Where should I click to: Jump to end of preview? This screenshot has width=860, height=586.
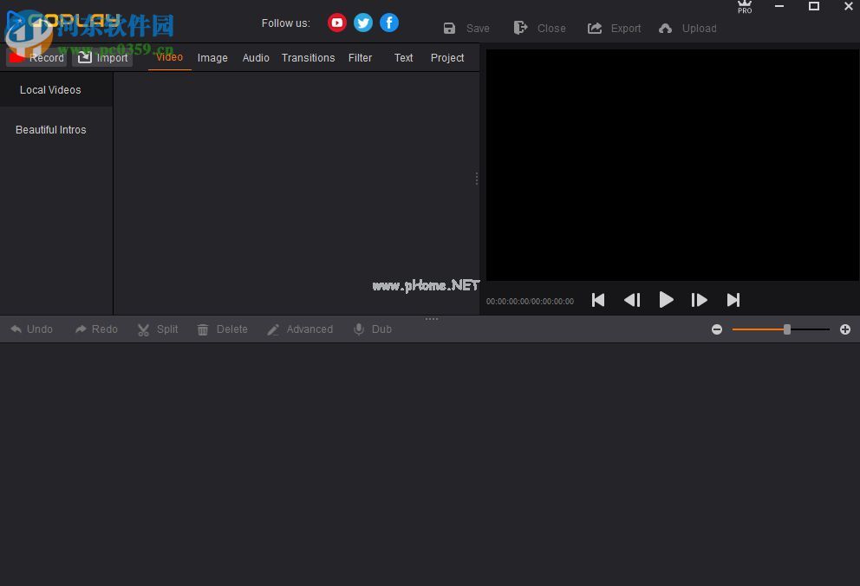click(733, 300)
